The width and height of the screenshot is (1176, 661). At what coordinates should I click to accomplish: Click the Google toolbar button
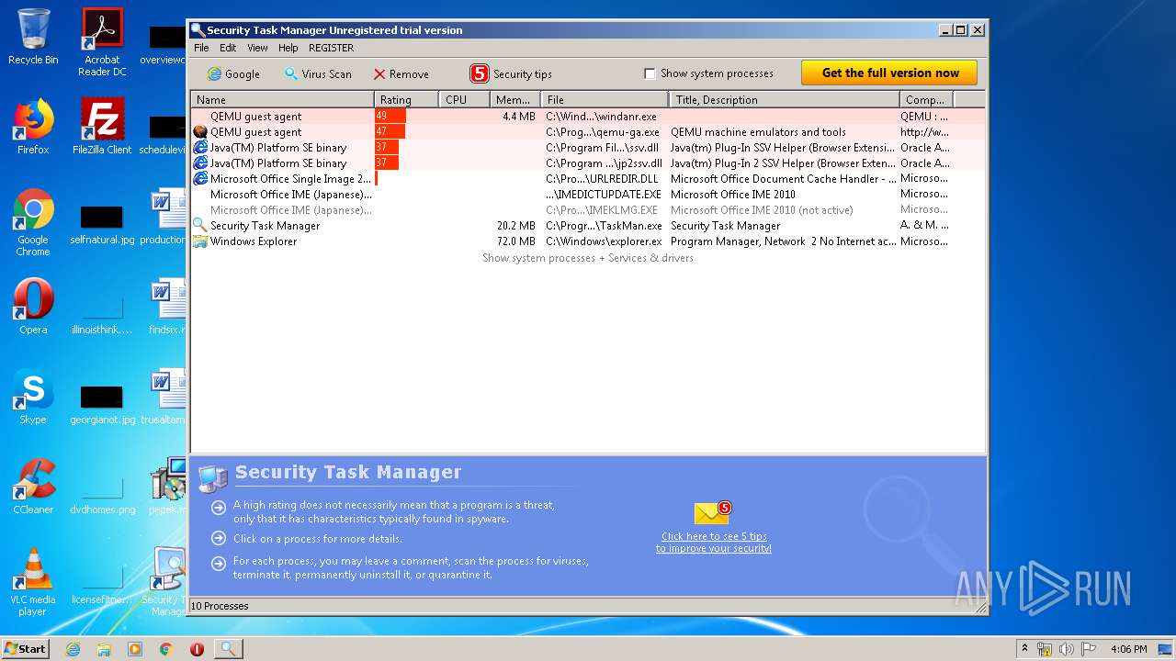(x=233, y=73)
